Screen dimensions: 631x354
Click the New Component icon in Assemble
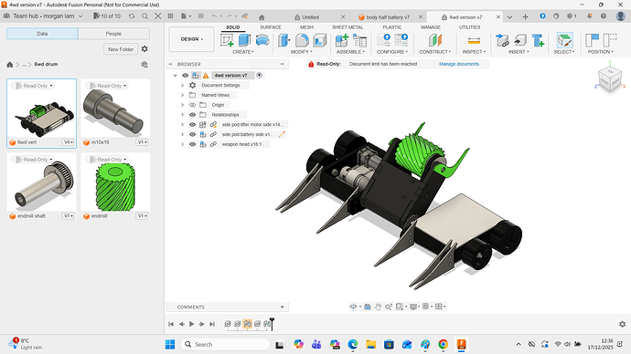click(x=342, y=40)
